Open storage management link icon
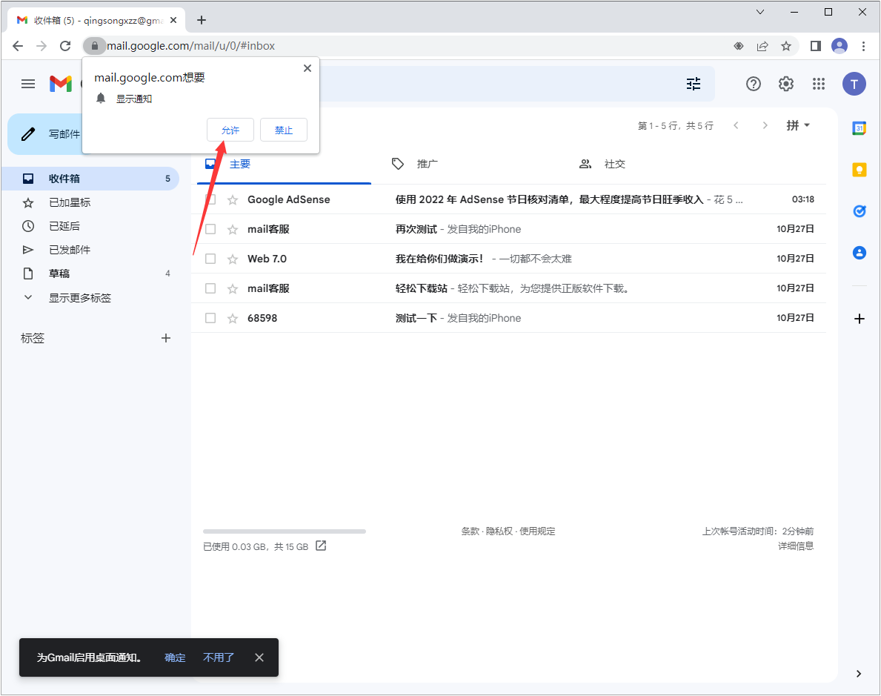Viewport: 881px width, 696px height. 321,546
